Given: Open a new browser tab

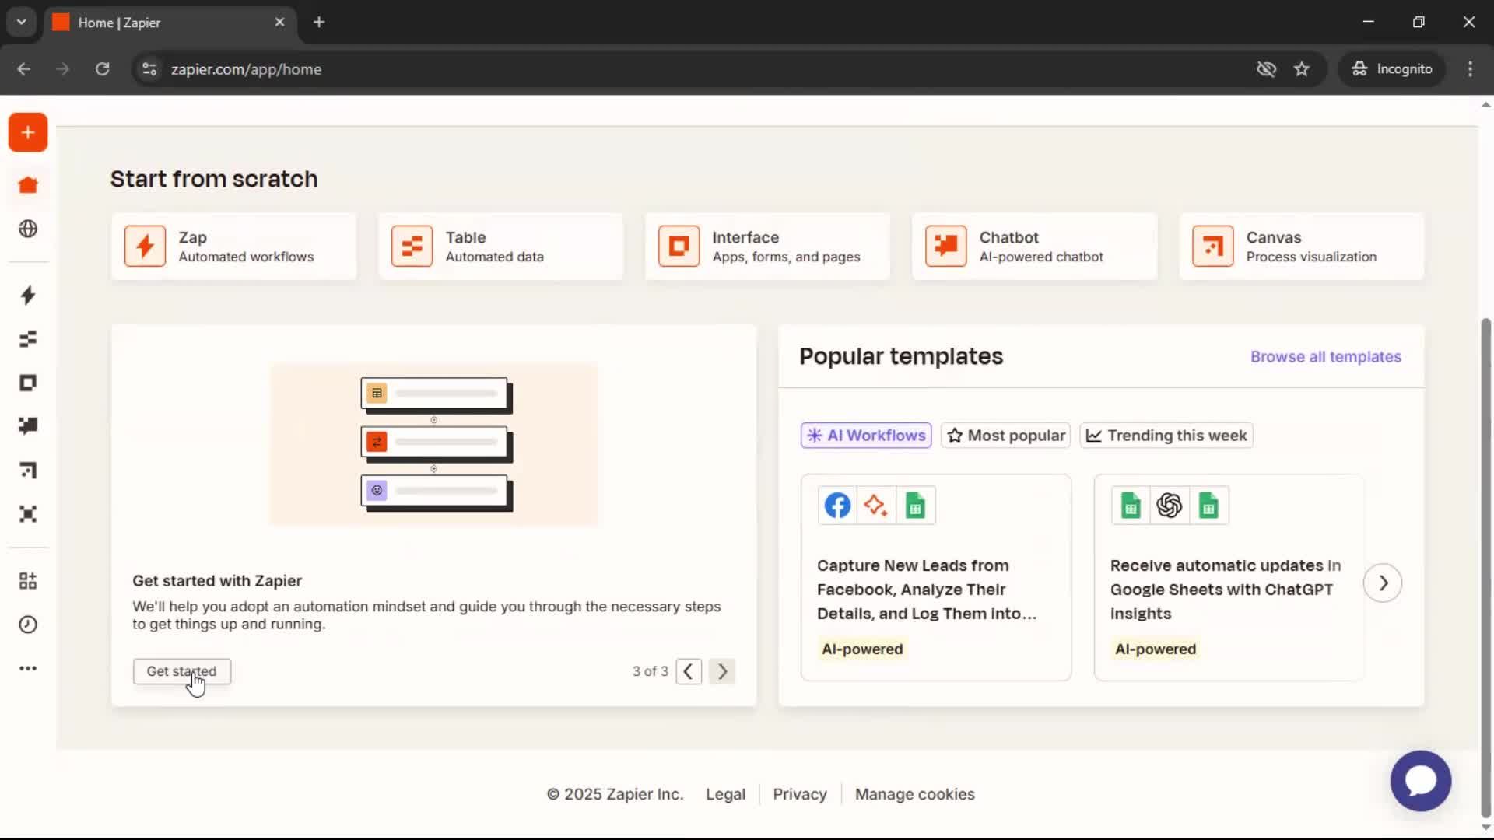Looking at the screenshot, I should pos(319,23).
